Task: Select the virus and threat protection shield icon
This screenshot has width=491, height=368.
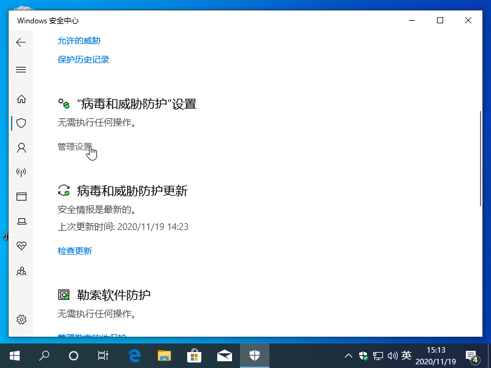Action: [x=21, y=123]
